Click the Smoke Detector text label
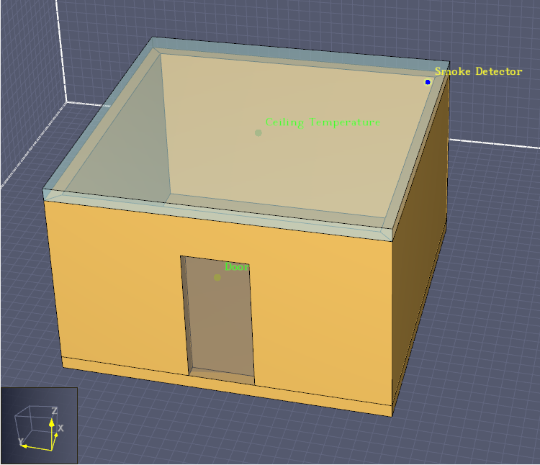540x465 pixels. 478,71
